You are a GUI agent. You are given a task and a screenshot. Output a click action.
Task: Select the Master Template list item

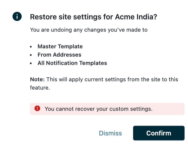(60, 46)
